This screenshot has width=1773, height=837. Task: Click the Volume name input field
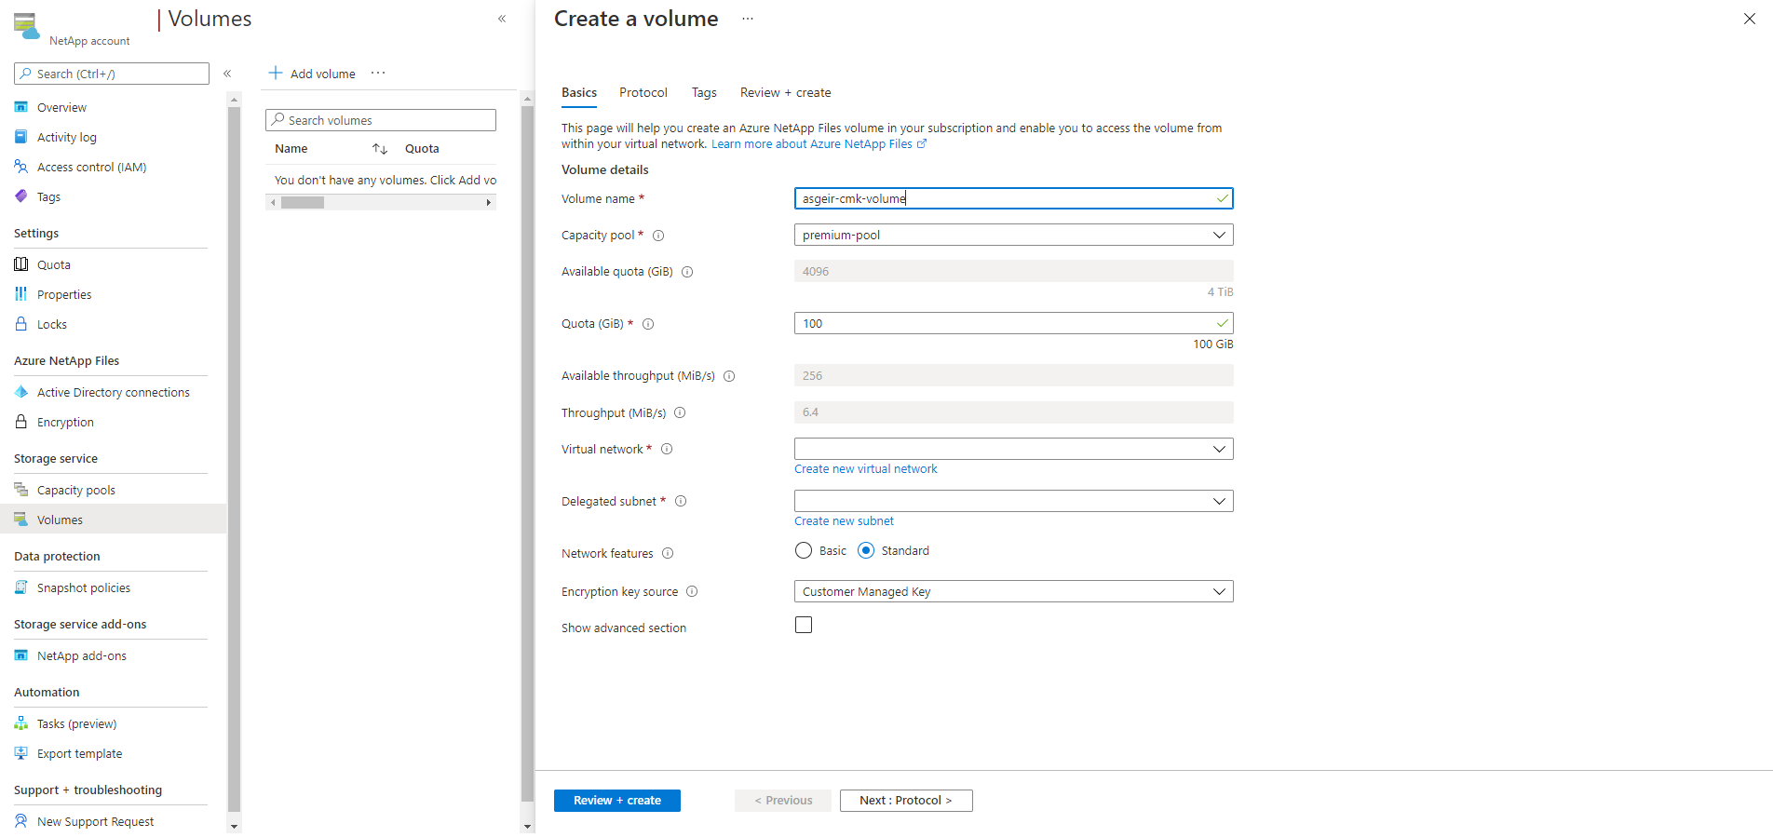point(1013,198)
